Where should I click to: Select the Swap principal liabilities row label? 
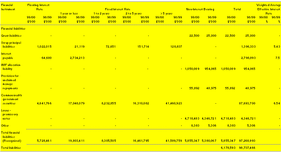coord(11,44)
